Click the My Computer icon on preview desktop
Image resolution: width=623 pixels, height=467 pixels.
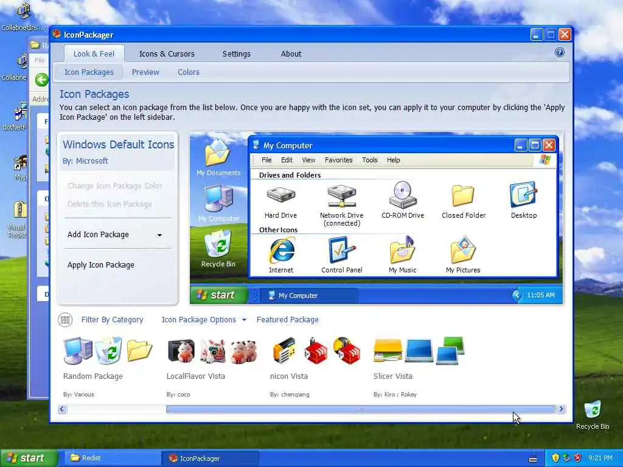(218, 198)
